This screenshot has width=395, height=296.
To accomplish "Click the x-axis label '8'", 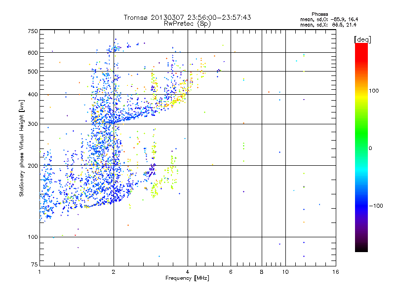I will coord(262,272).
